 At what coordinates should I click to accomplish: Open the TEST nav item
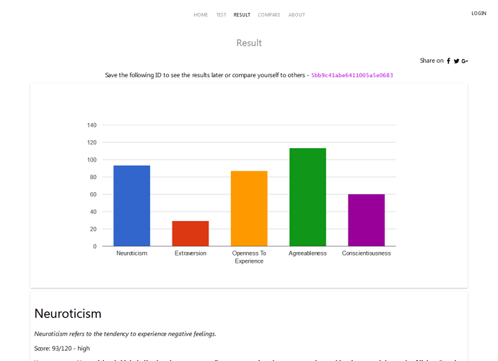click(x=221, y=15)
